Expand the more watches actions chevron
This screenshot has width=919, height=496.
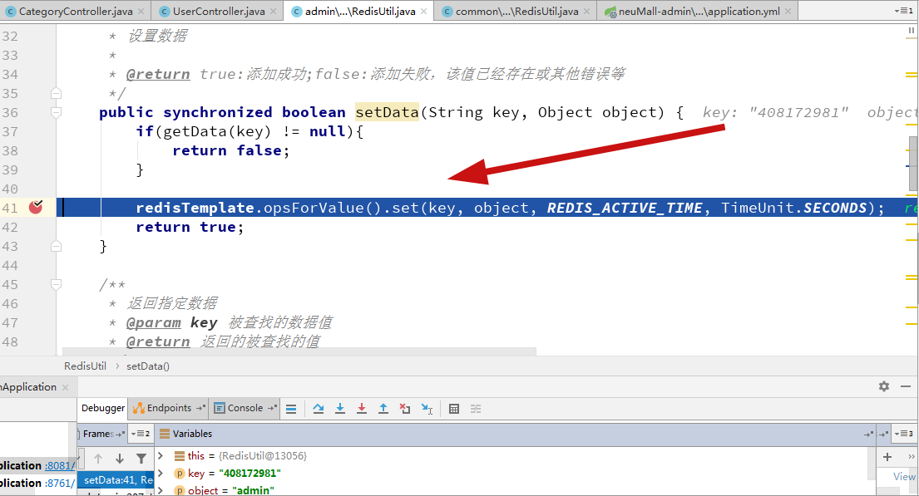pos(911,457)
